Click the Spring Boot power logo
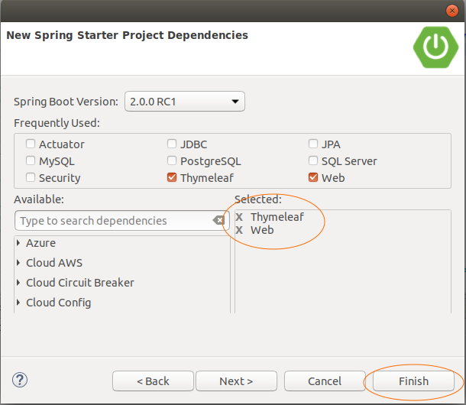Screen dimensions: 466x405 pos(435,47)
